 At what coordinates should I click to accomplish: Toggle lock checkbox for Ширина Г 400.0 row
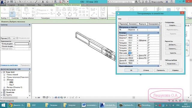(x=149, y=38)
